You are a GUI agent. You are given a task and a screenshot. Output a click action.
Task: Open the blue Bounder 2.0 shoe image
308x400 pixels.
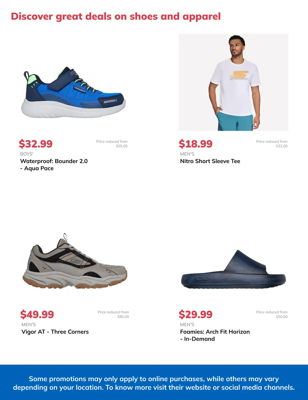tap(74, 92)
